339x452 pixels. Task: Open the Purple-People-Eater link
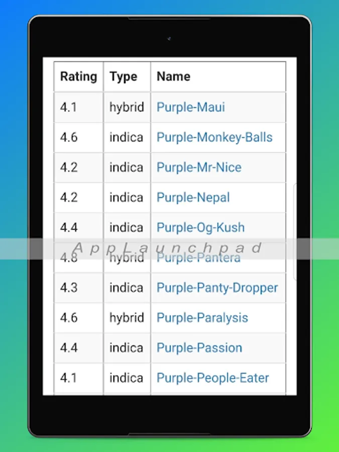213,378
